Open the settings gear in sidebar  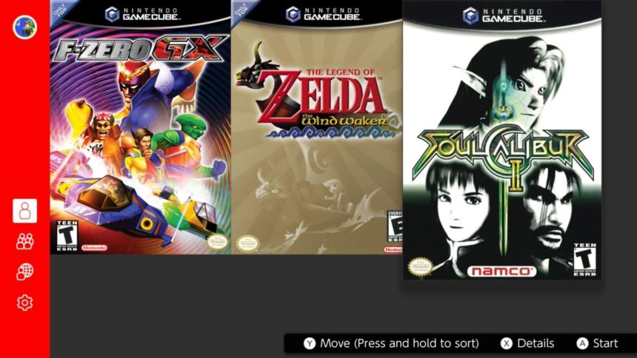click(x=24, y=303)
